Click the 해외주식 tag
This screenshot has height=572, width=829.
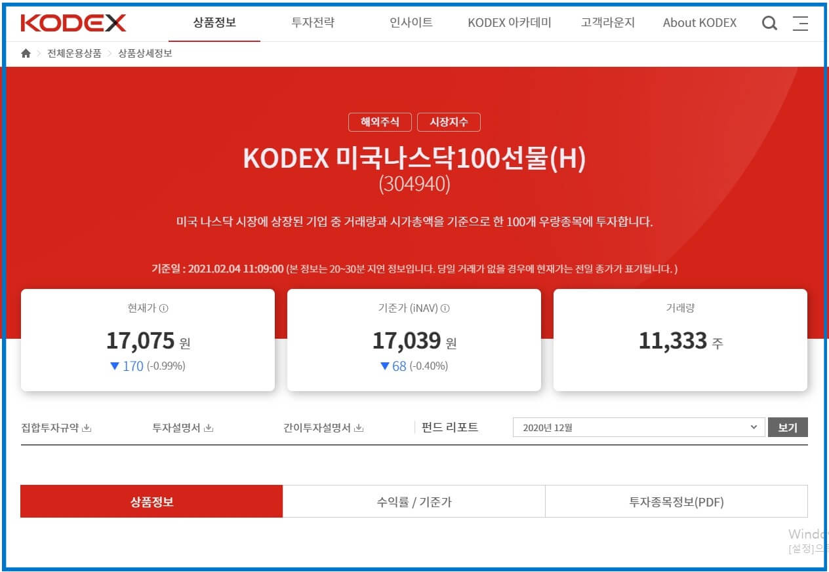click(x=380, y=122)
